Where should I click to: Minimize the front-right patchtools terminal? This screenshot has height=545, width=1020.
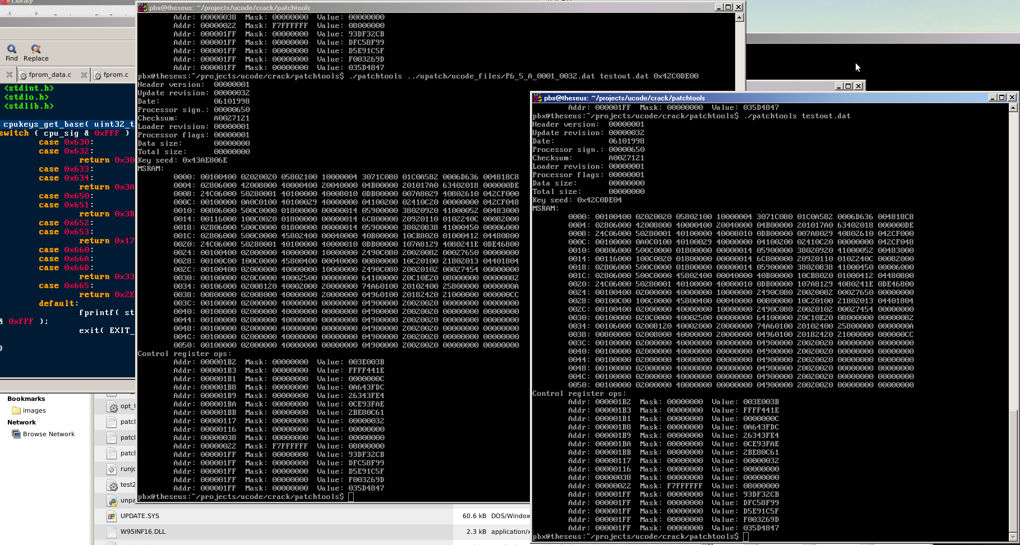pos(993,98)
